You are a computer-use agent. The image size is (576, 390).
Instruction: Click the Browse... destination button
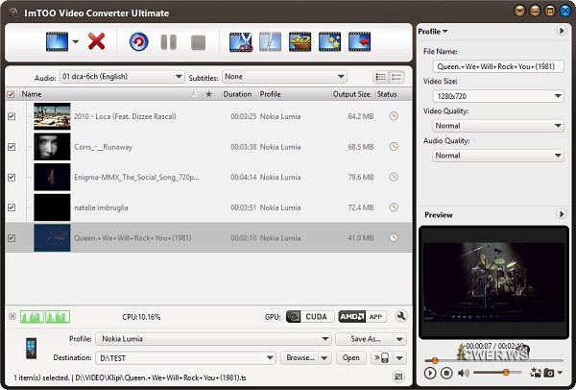(302, 357)
